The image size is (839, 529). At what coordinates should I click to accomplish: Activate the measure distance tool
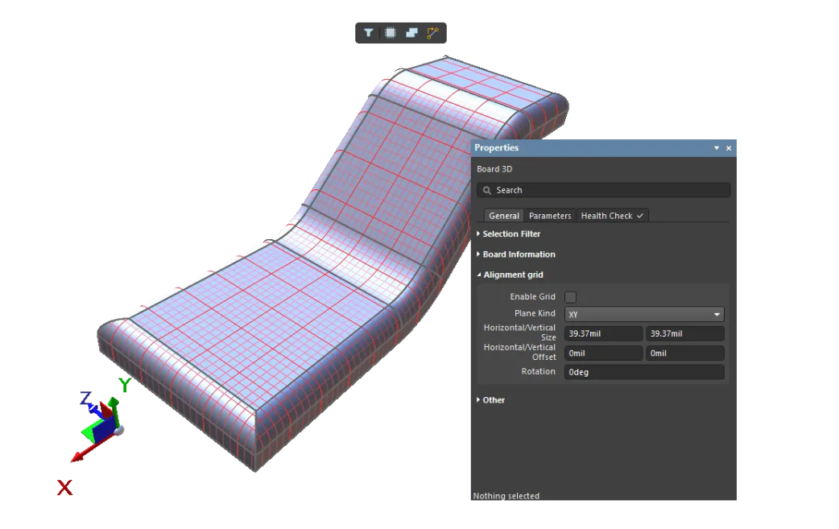pos(432,32)
